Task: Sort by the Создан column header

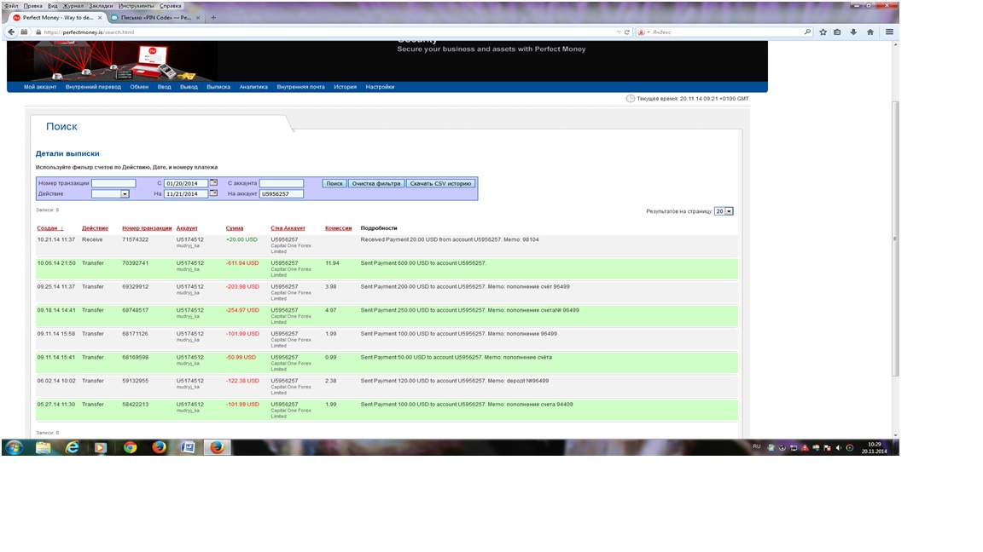Action: [x=50, y=228]
